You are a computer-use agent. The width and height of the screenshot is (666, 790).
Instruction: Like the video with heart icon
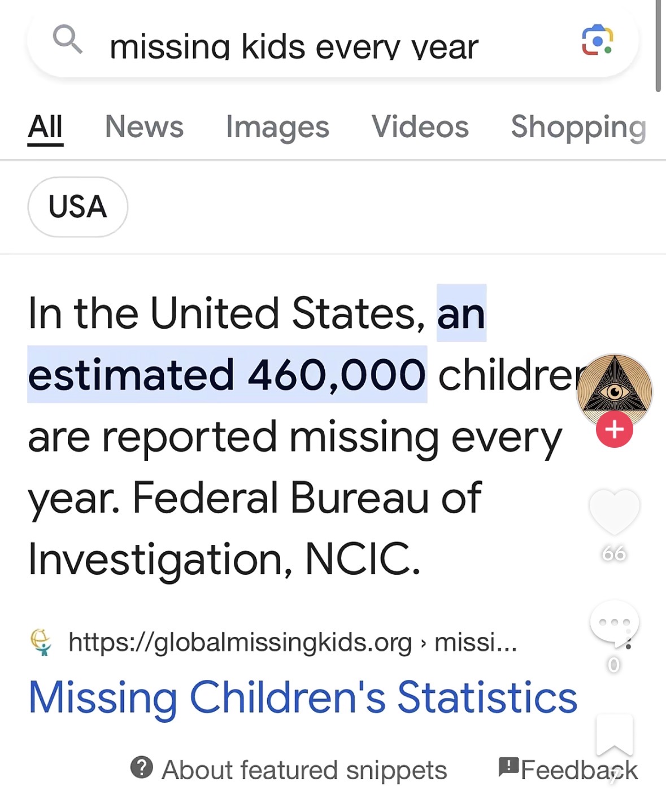click(614, 511)
